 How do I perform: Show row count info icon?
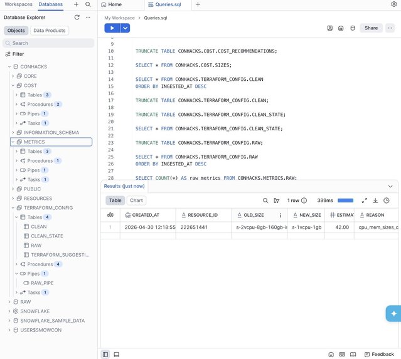pos(304,200)
